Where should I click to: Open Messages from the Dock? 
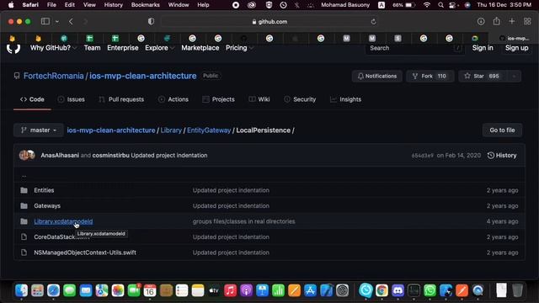(x=69, y=290)
